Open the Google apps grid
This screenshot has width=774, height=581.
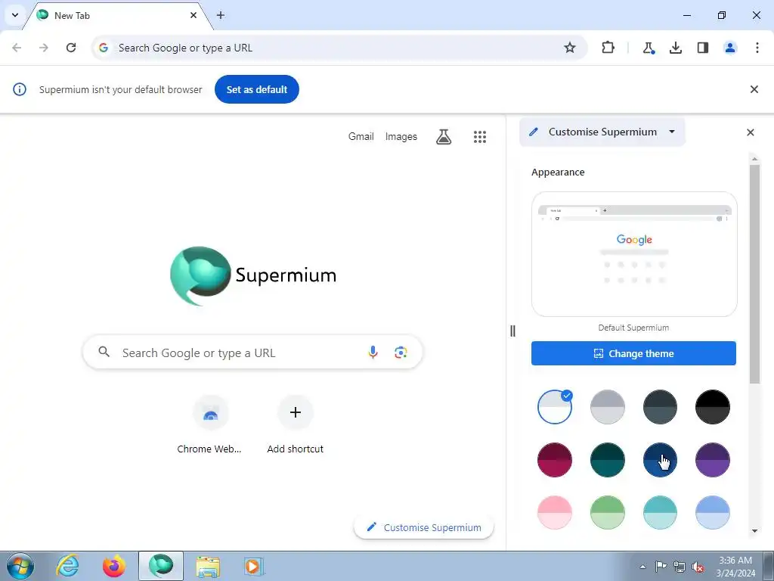(x=480, y=137)
